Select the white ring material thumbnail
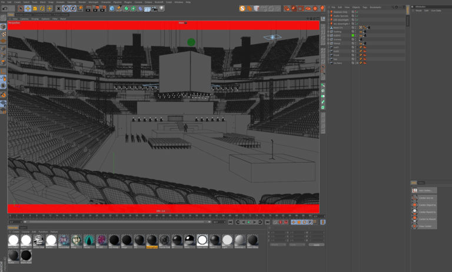The width and height of the screenshot is (452, 272). pos(202,240)
